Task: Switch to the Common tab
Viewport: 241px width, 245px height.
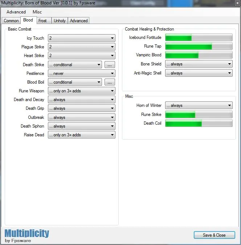Action: click(x=11, y=21)
